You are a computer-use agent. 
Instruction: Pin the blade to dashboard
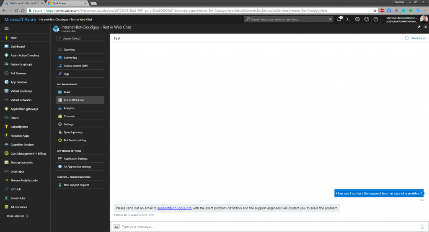point(419,27)
